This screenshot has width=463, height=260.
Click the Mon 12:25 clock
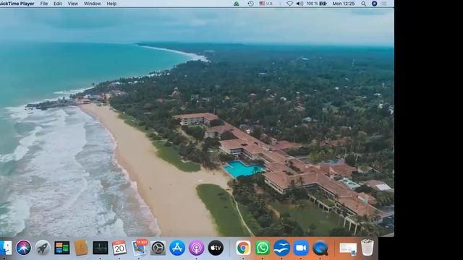point(344,4)
